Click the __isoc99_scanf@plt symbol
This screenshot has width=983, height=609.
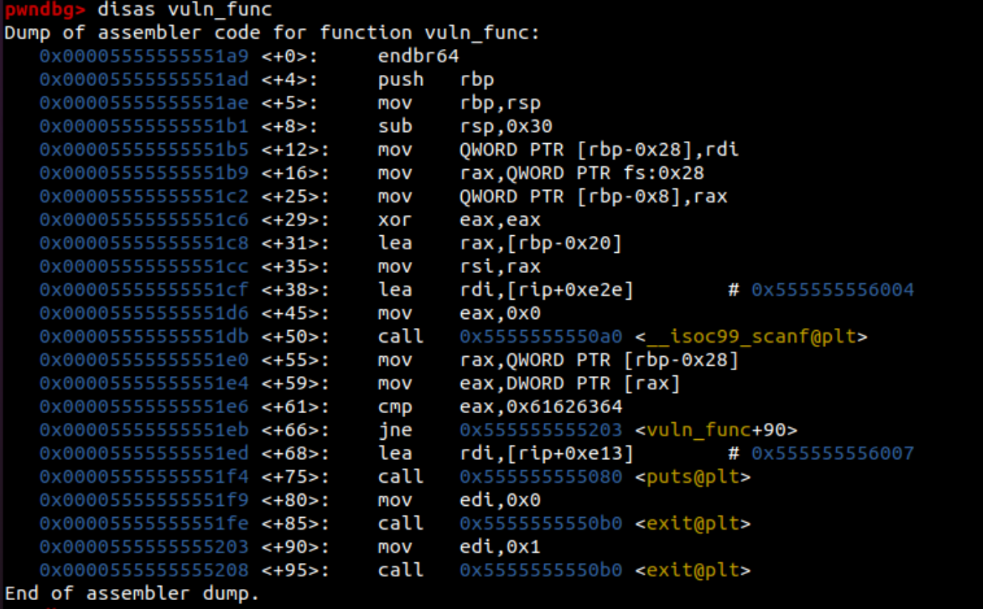(751, 337)
